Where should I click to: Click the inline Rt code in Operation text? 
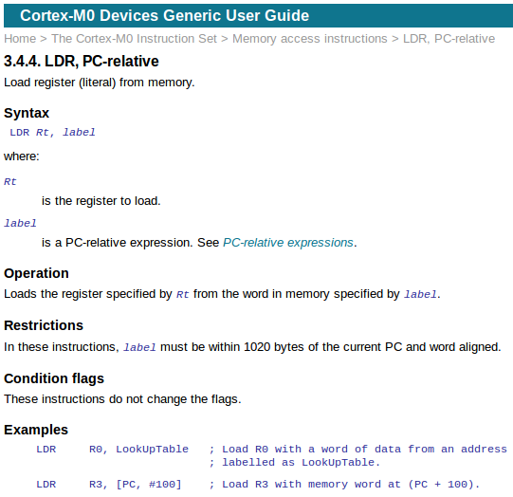[x=183, y=294]
